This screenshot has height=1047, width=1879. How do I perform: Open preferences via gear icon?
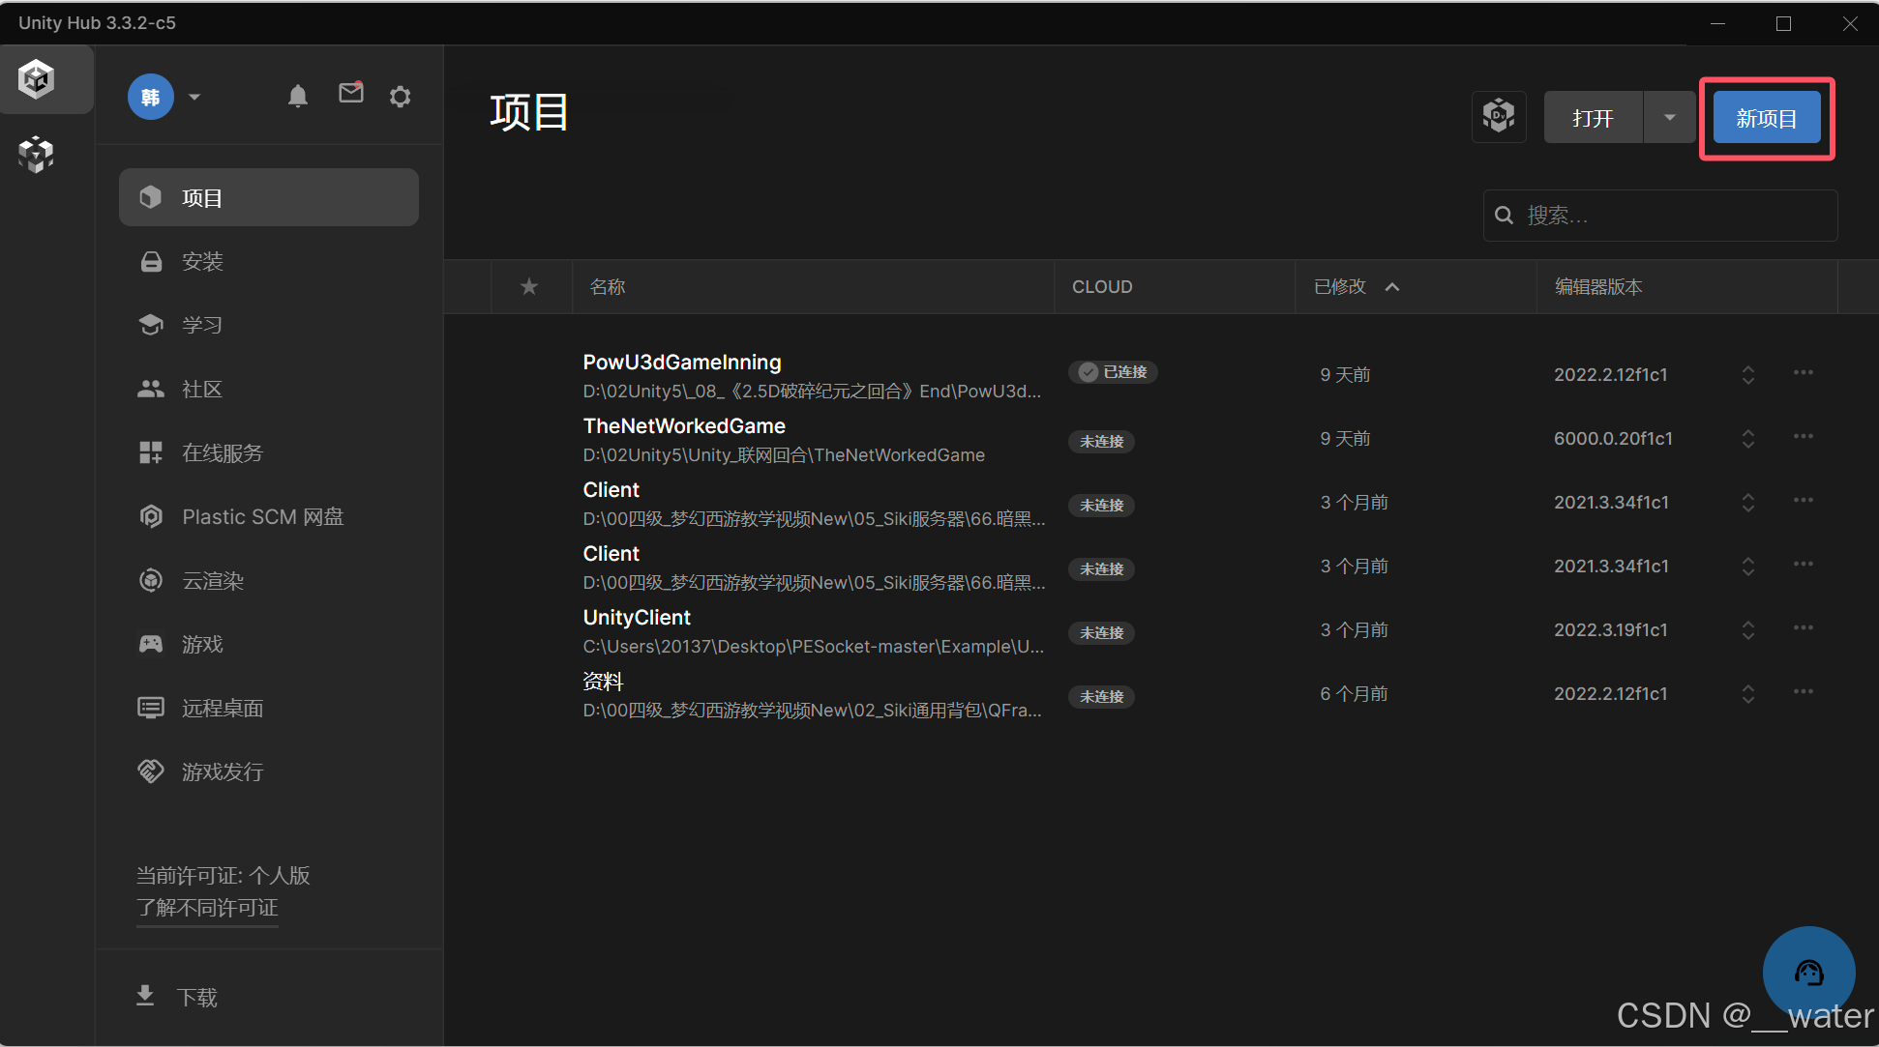[x=400, y=97]
